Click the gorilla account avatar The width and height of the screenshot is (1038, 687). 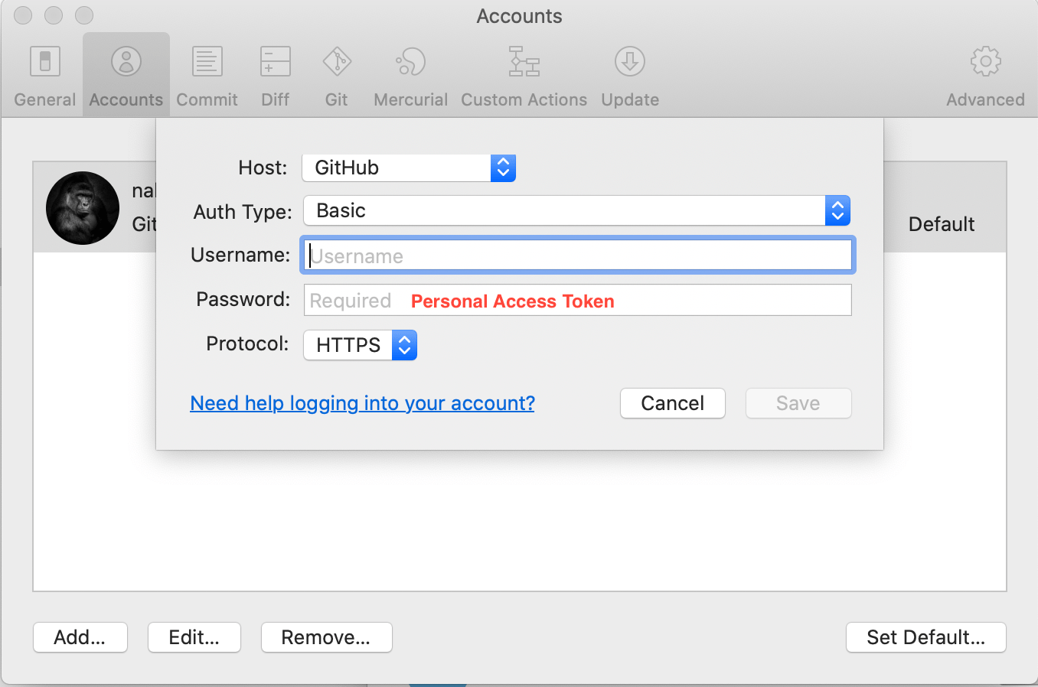click(82, 207)
